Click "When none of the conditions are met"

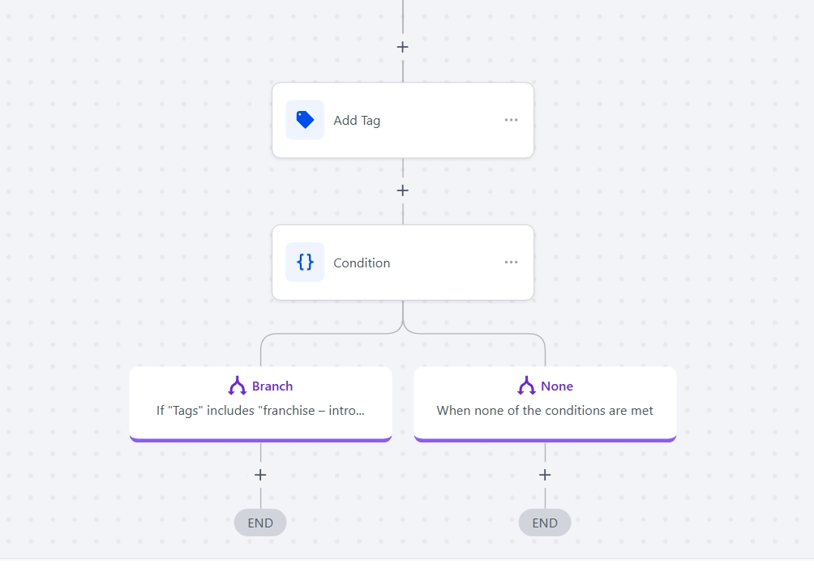point(545,410)
